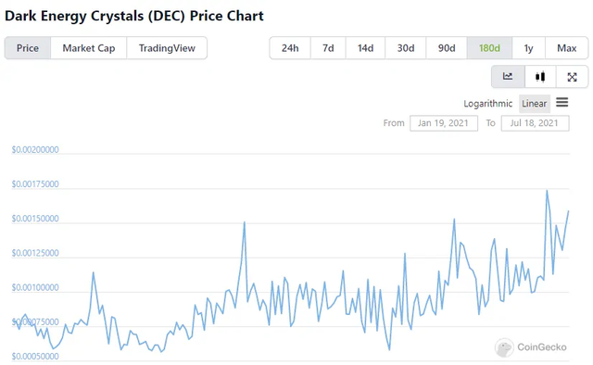Show 1y price range
The width and height of the screenshot is (593, 365).
pyautogui.click(x=528, y=48)
